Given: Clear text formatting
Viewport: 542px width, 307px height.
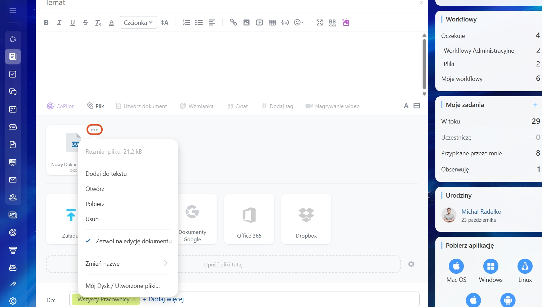Looking at the screenshot, I should point(98,22).
